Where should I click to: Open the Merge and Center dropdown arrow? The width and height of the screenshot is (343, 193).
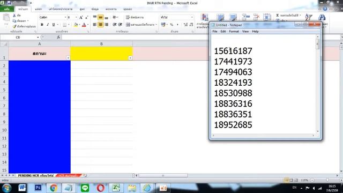coord(156,25)
